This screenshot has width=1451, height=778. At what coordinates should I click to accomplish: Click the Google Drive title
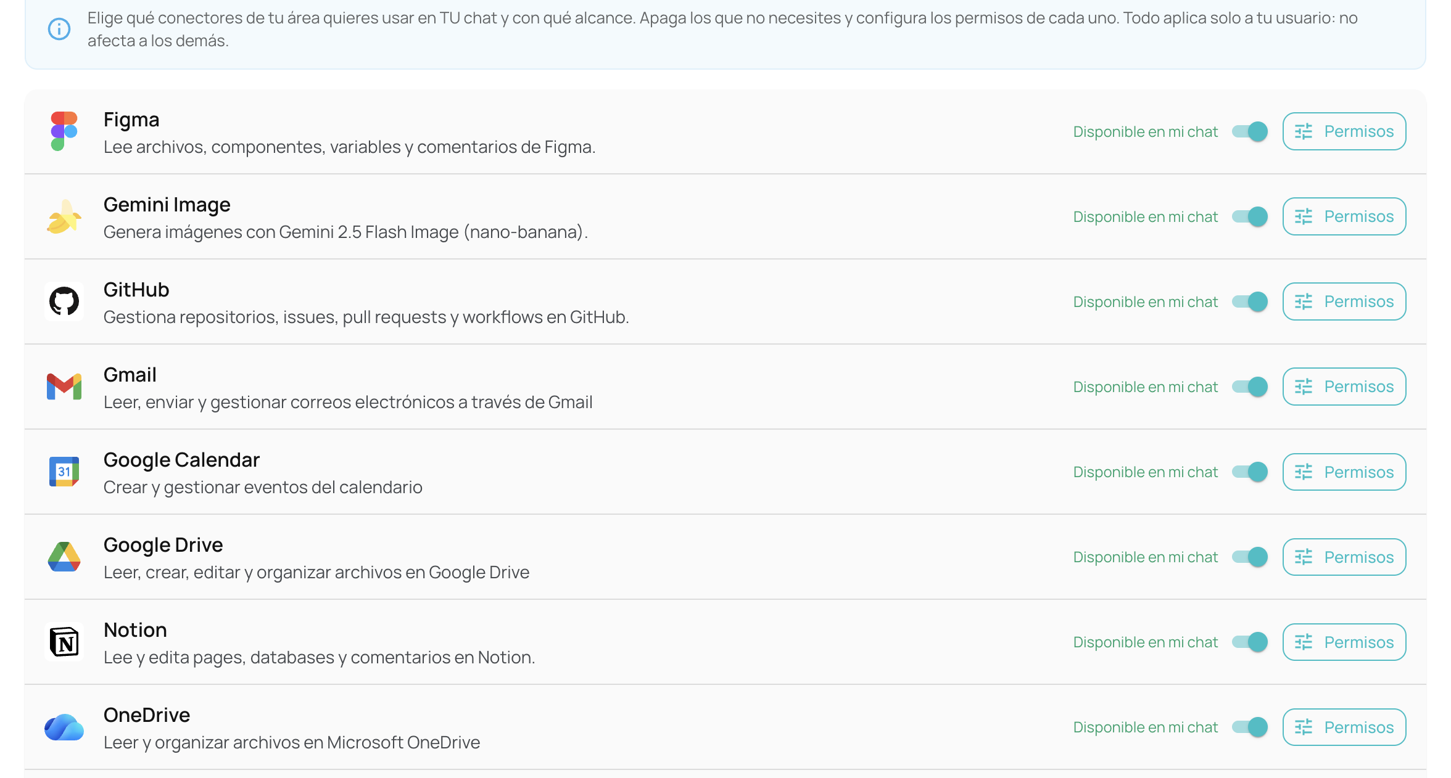tap(163, 545)
